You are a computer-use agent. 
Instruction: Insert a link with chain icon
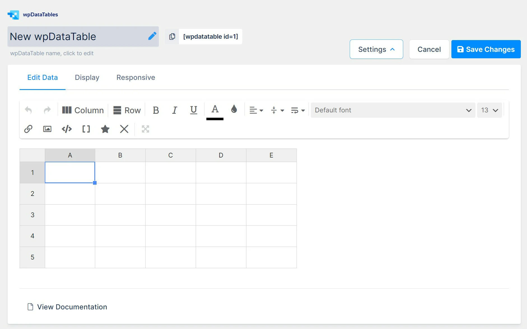tap(28, 129)
